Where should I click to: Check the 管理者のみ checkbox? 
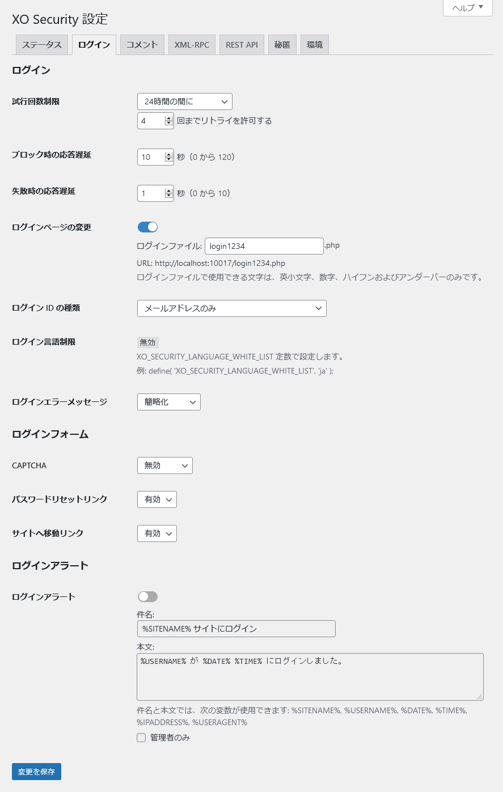click(141, 738)
